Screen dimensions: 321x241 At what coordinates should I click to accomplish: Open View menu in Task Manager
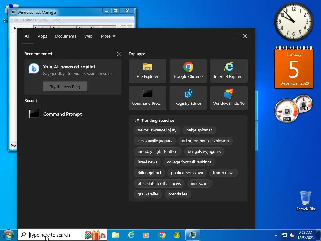click(x=44, y=20)
